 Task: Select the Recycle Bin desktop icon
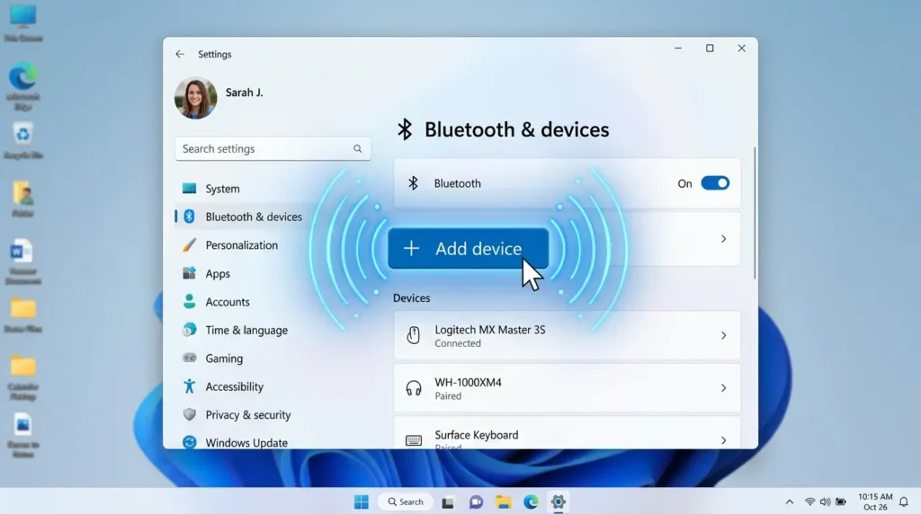point(23,141)
